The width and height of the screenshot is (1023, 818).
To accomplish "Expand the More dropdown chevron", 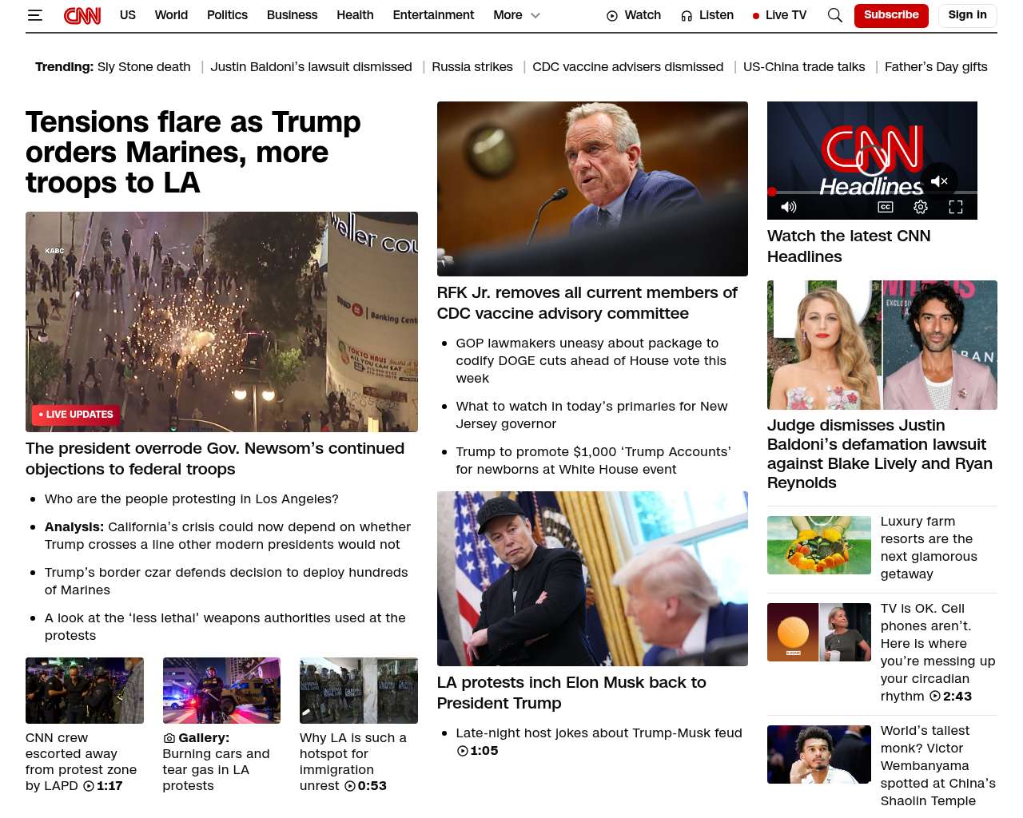I will click(x=535, y=15).
